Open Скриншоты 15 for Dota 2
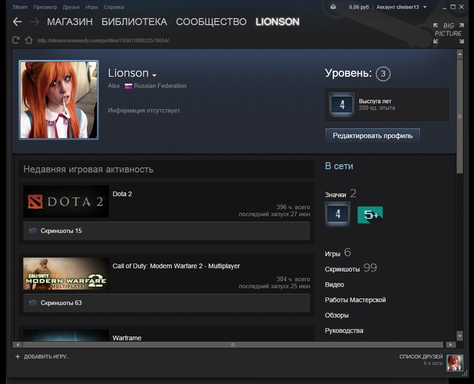The image size is (474, 384). 167,231
